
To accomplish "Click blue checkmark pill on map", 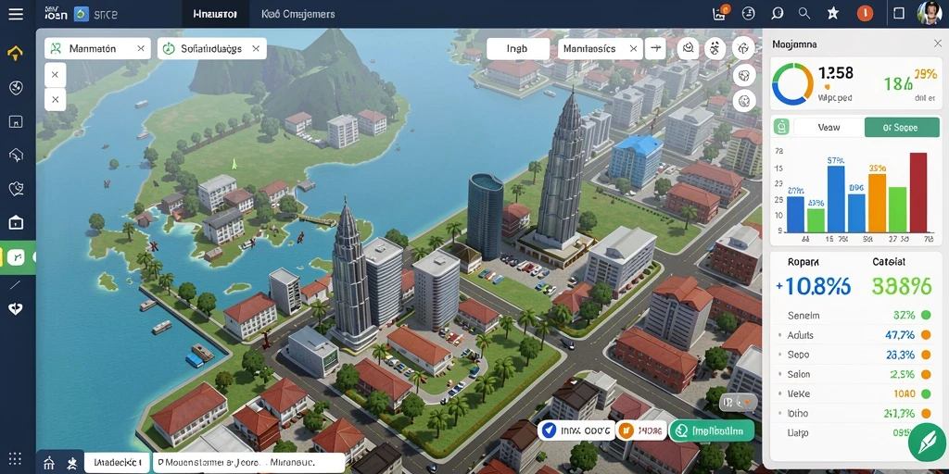I will click(x=576, y=430).
